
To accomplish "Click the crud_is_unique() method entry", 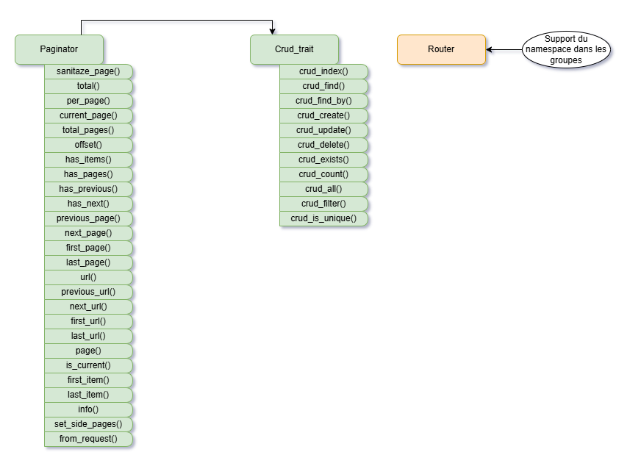I will 323,218.
